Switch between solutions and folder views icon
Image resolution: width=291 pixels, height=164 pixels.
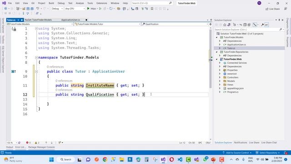(x=229, y=25)
